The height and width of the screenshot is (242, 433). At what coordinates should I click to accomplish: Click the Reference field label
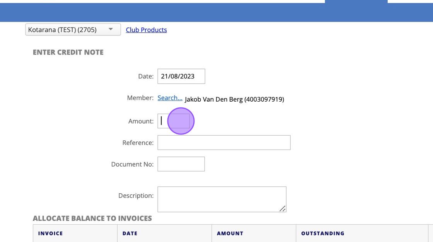point(138,143)
